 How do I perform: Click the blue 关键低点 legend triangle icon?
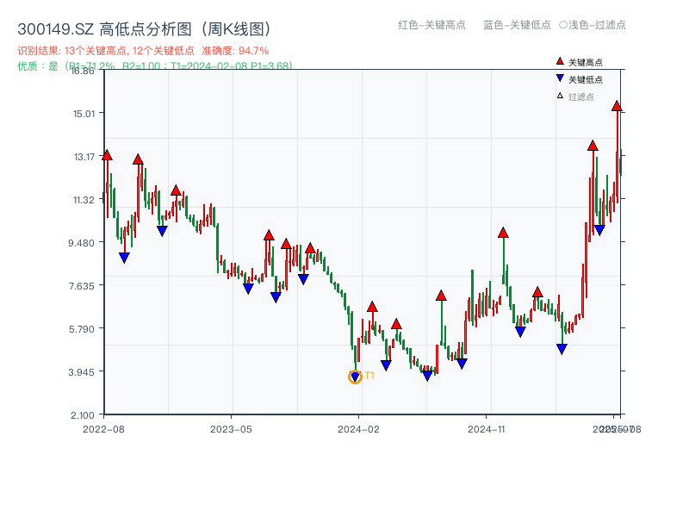coord(560,78)
